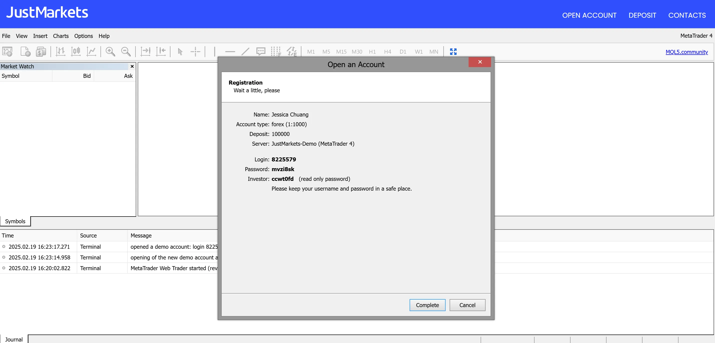Switch to D1 timeframe
Image resolution: width=715 pixels, height=343 pixels.
tap(403, 52)
